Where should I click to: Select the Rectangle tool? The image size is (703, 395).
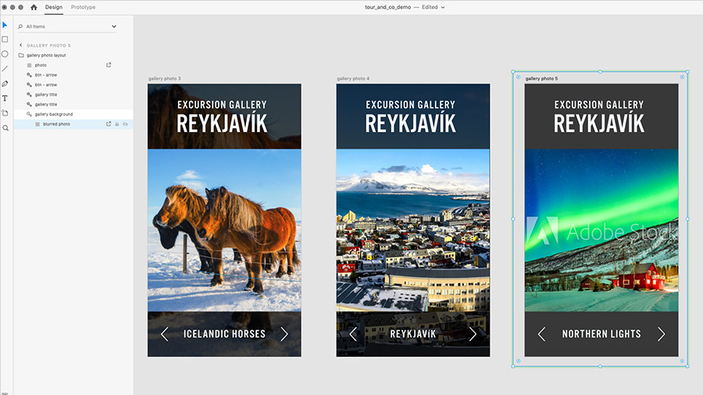click(x=5, y=39)
